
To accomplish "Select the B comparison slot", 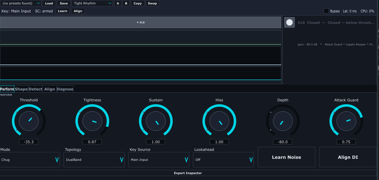I will point(126,3).
